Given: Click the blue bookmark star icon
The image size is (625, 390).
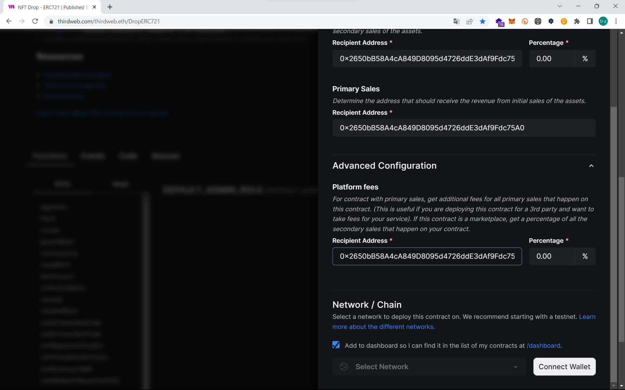Looking at the screenshot, I should tap(482, 21).
